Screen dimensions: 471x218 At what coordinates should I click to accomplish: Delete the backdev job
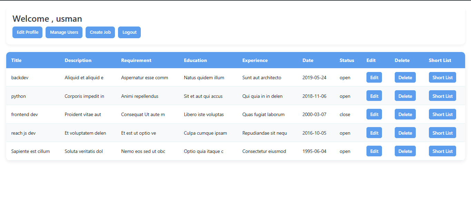(x=405, y=77)
